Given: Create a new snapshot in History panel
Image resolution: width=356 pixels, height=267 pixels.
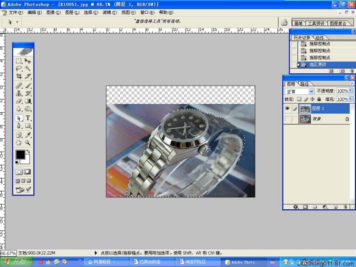Looking at the screenshot, I should (342, 71).
